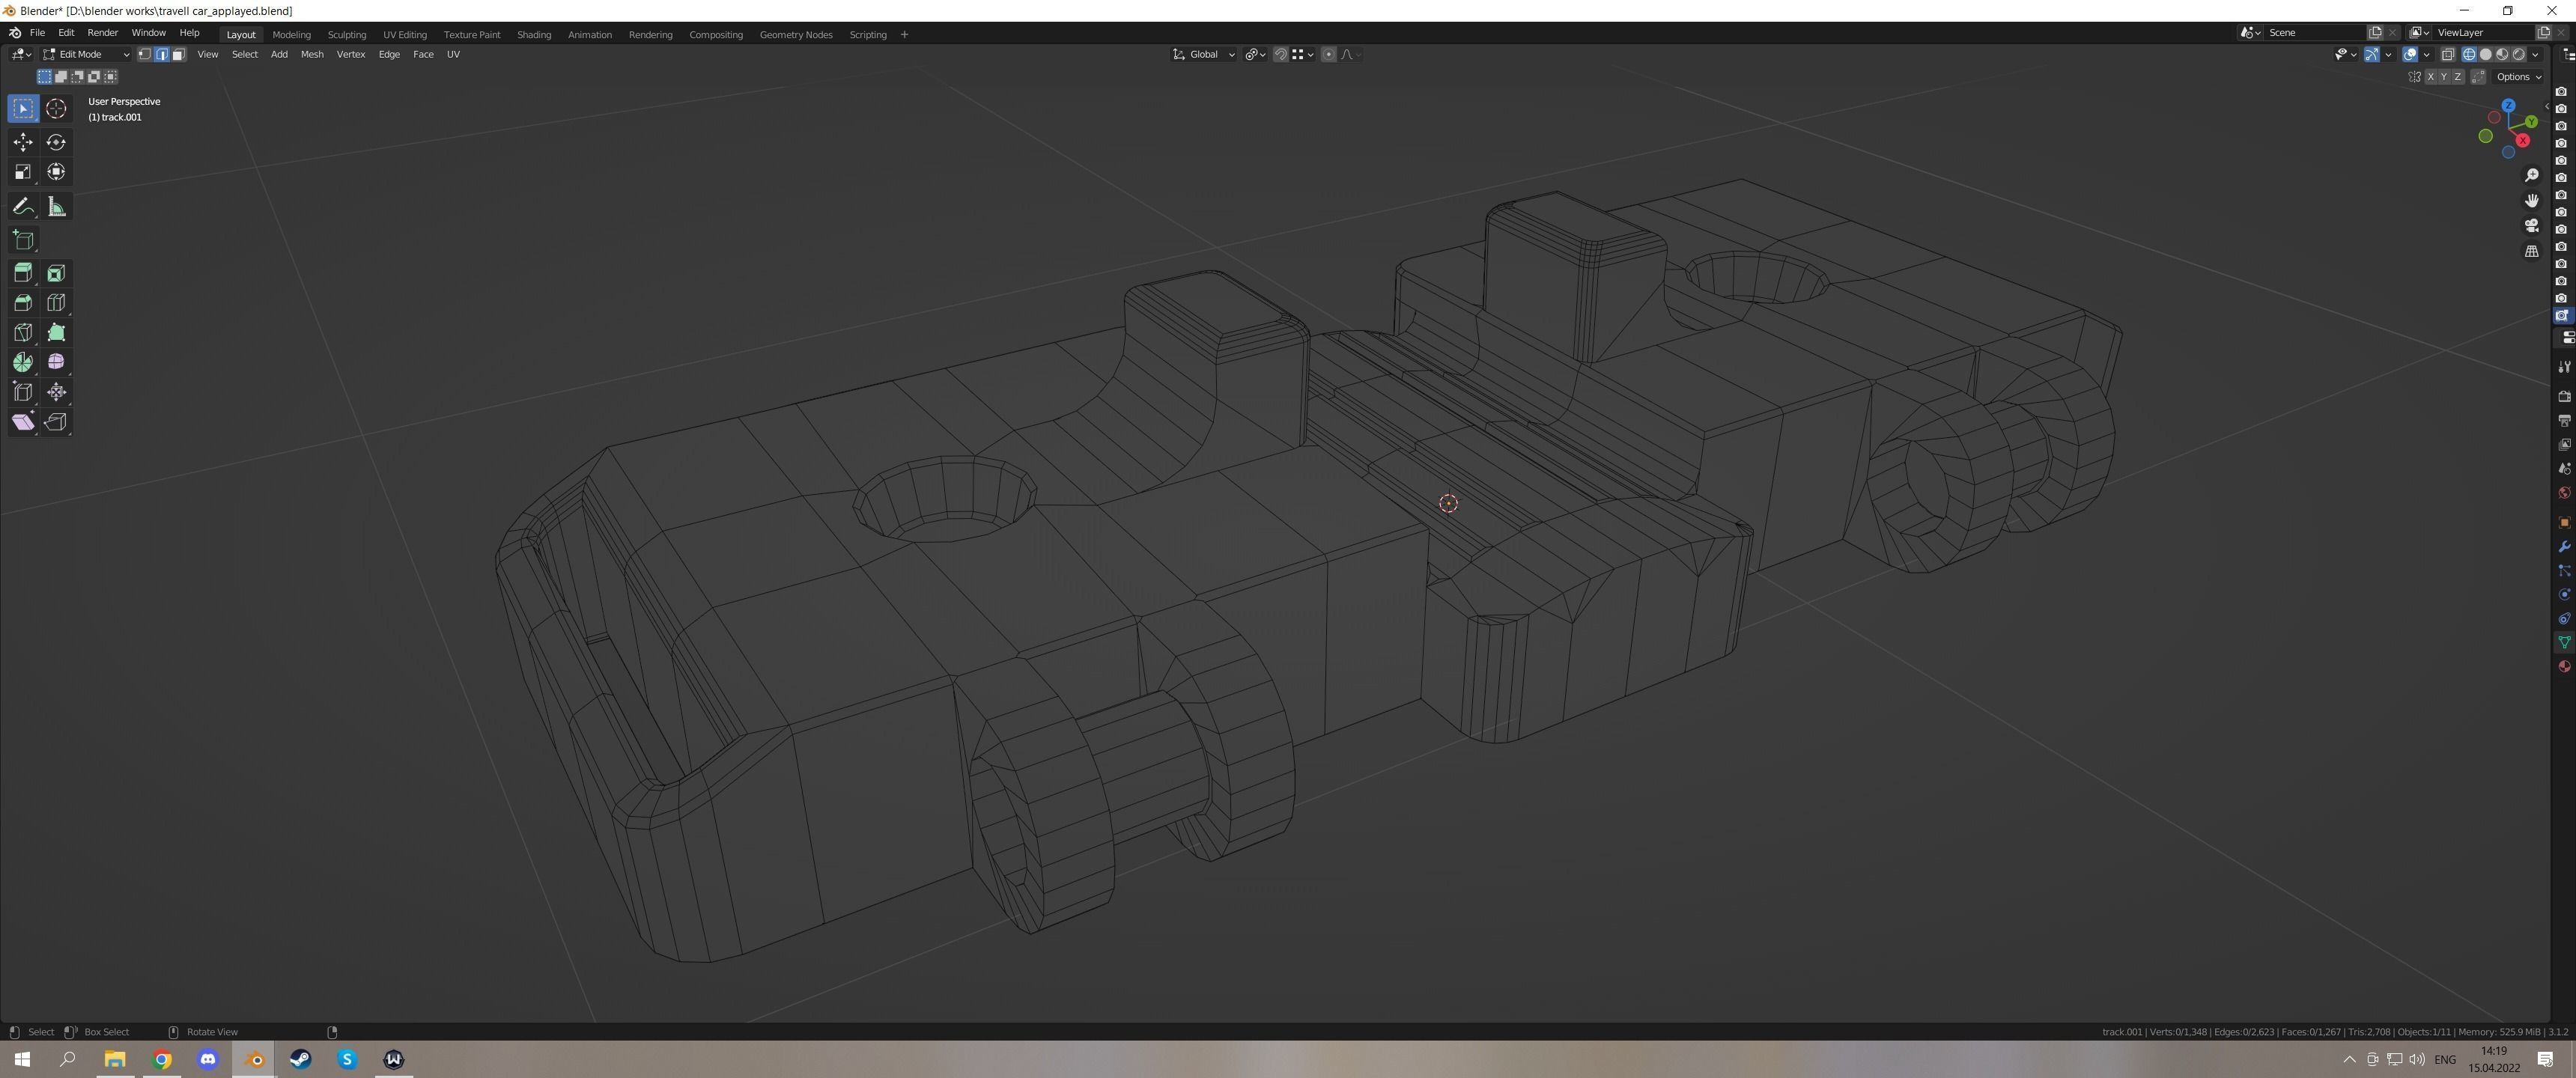Select the Smooth vertices tool
The height and width of the screenshot is (1078, 2576).
[56, 362]
